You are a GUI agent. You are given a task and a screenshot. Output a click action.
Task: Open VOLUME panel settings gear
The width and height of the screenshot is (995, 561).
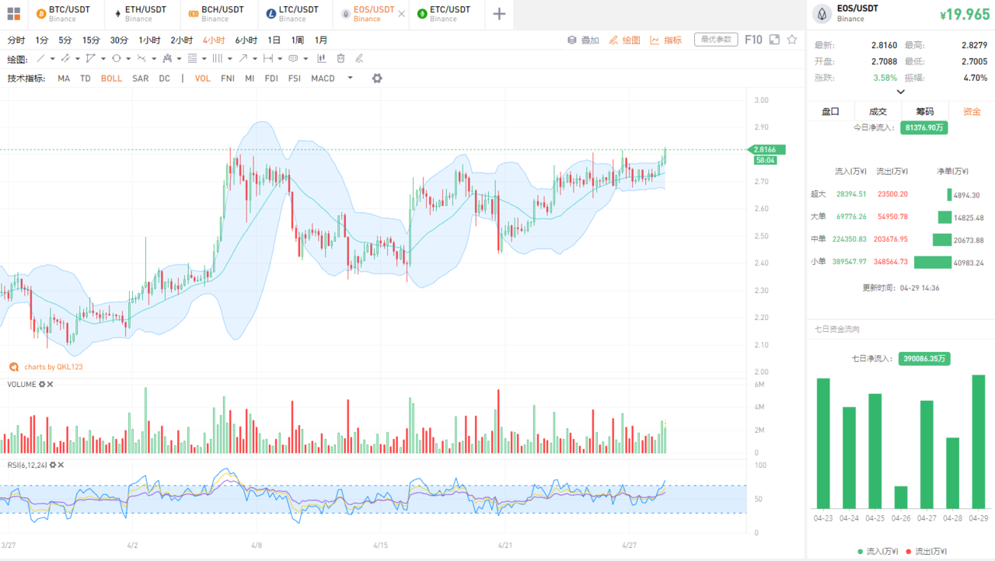coord(42,384)
